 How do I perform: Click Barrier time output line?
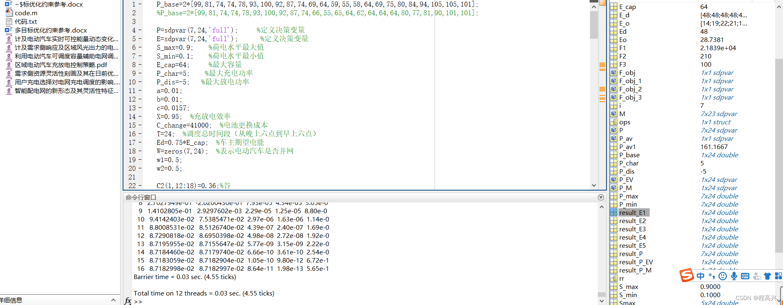click(x=185, y=277)
